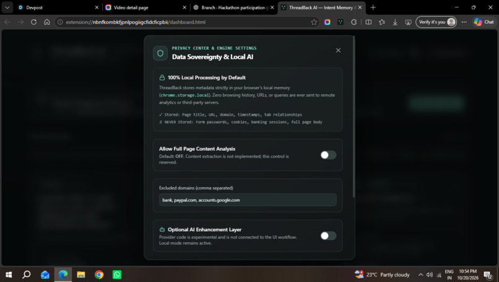The width and height of the screenshot is (499, 282).
Task: Click the ENG IN language indicator
Action: pos(449,275)
